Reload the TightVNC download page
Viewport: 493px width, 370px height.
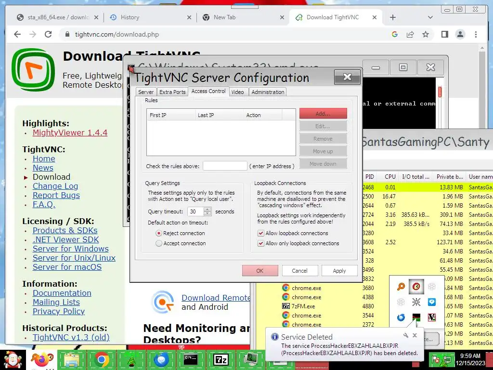48,34
